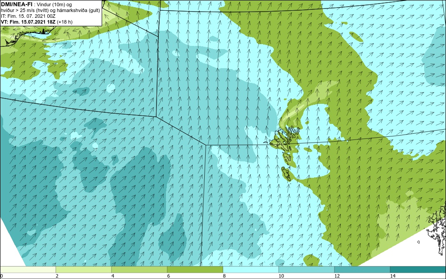This screenshot has height=279, width=446.
Task: Click the '0' label on the color scale
Action: pyautogui.click(x=1, y=276)
